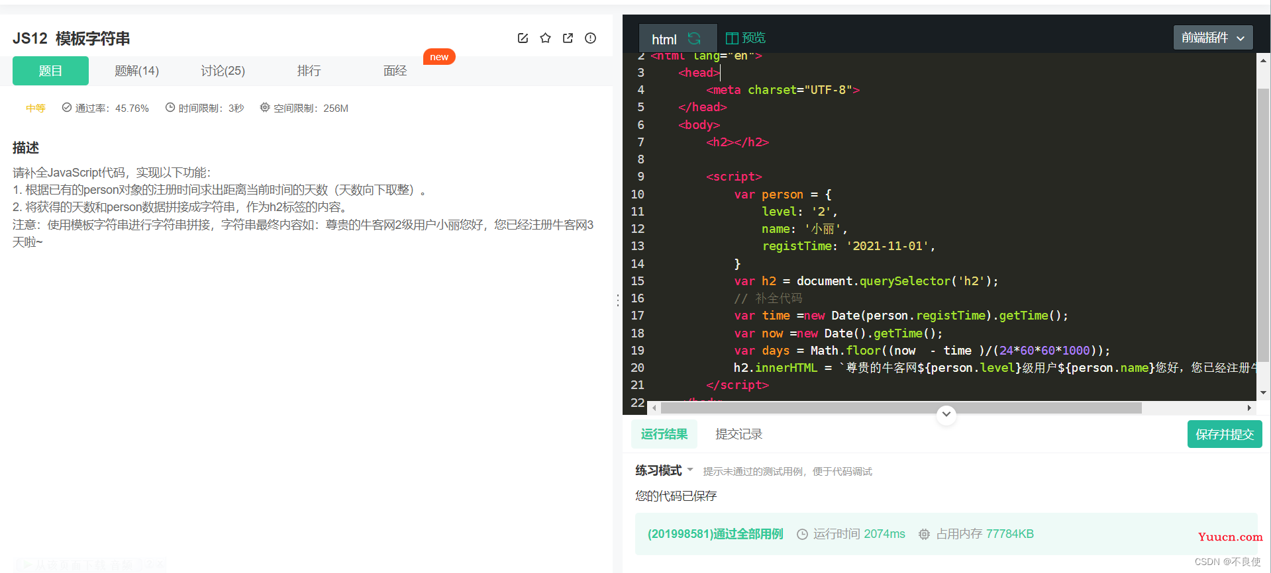Click the 运行时间 clock icon
The image size is (1271, 573).
(802, 534)
